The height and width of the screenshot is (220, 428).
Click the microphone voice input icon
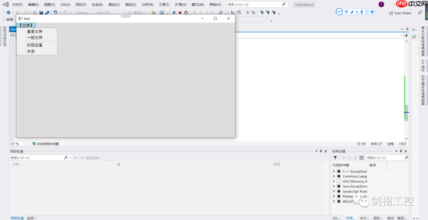tap(362, 12)
